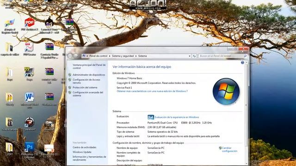Image resolution: width=296 pixels, height=166 pixels.
Task: Click the heading Ver información básica acerca del equipo
Action: click(142, 67)
